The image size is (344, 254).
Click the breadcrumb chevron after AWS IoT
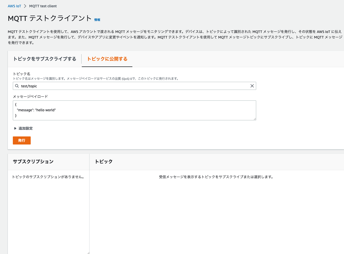(24, 6)
